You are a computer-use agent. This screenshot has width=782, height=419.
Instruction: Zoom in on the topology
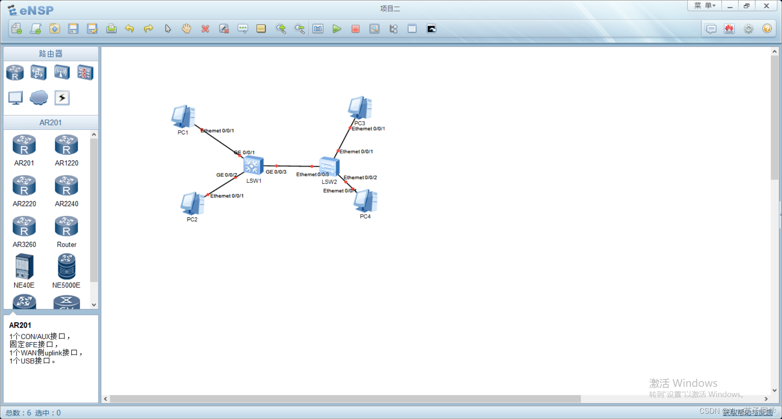[281, 29]
